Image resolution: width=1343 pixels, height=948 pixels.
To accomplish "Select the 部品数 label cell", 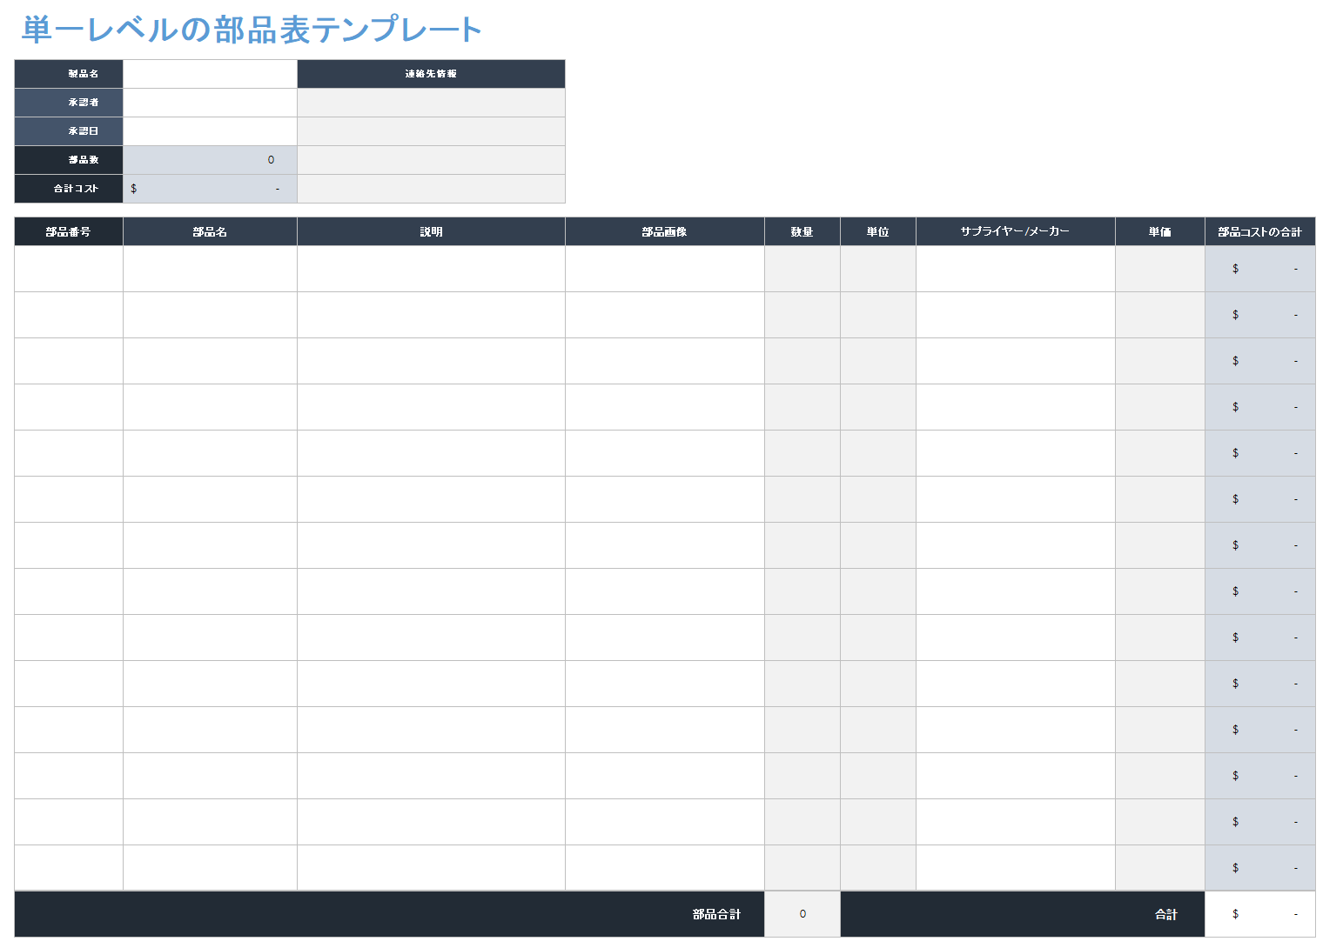I will coord(69,160).
